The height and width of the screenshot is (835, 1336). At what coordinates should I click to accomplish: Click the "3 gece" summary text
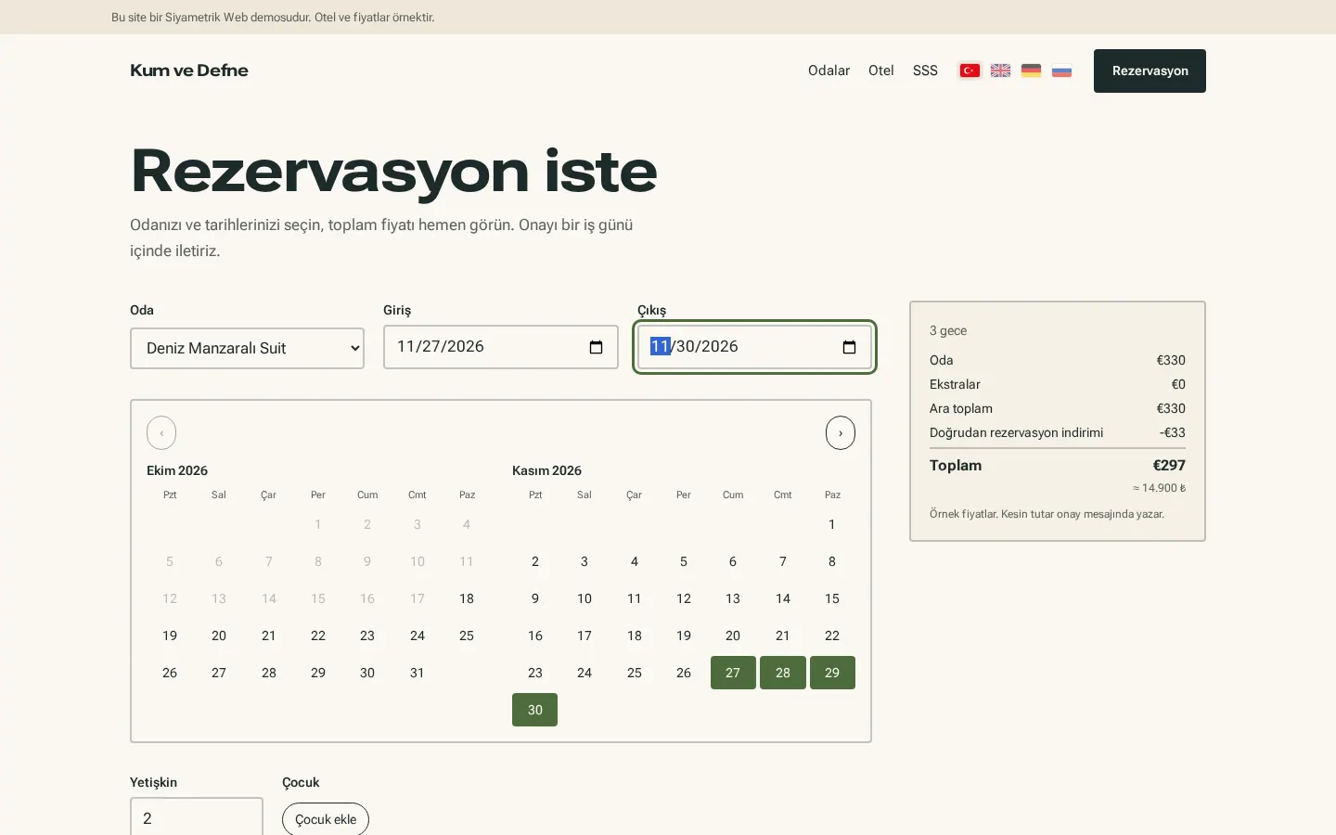948,330
